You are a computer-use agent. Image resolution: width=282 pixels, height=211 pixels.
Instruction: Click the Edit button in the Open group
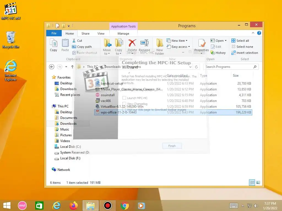click(x=216, y=47)
